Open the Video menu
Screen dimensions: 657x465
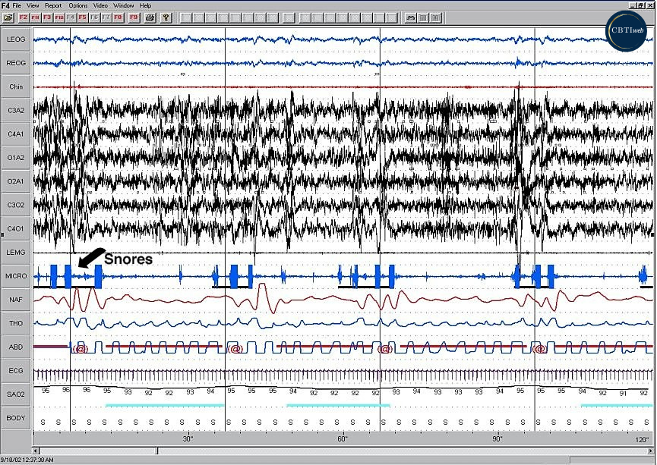coord(99,5)
